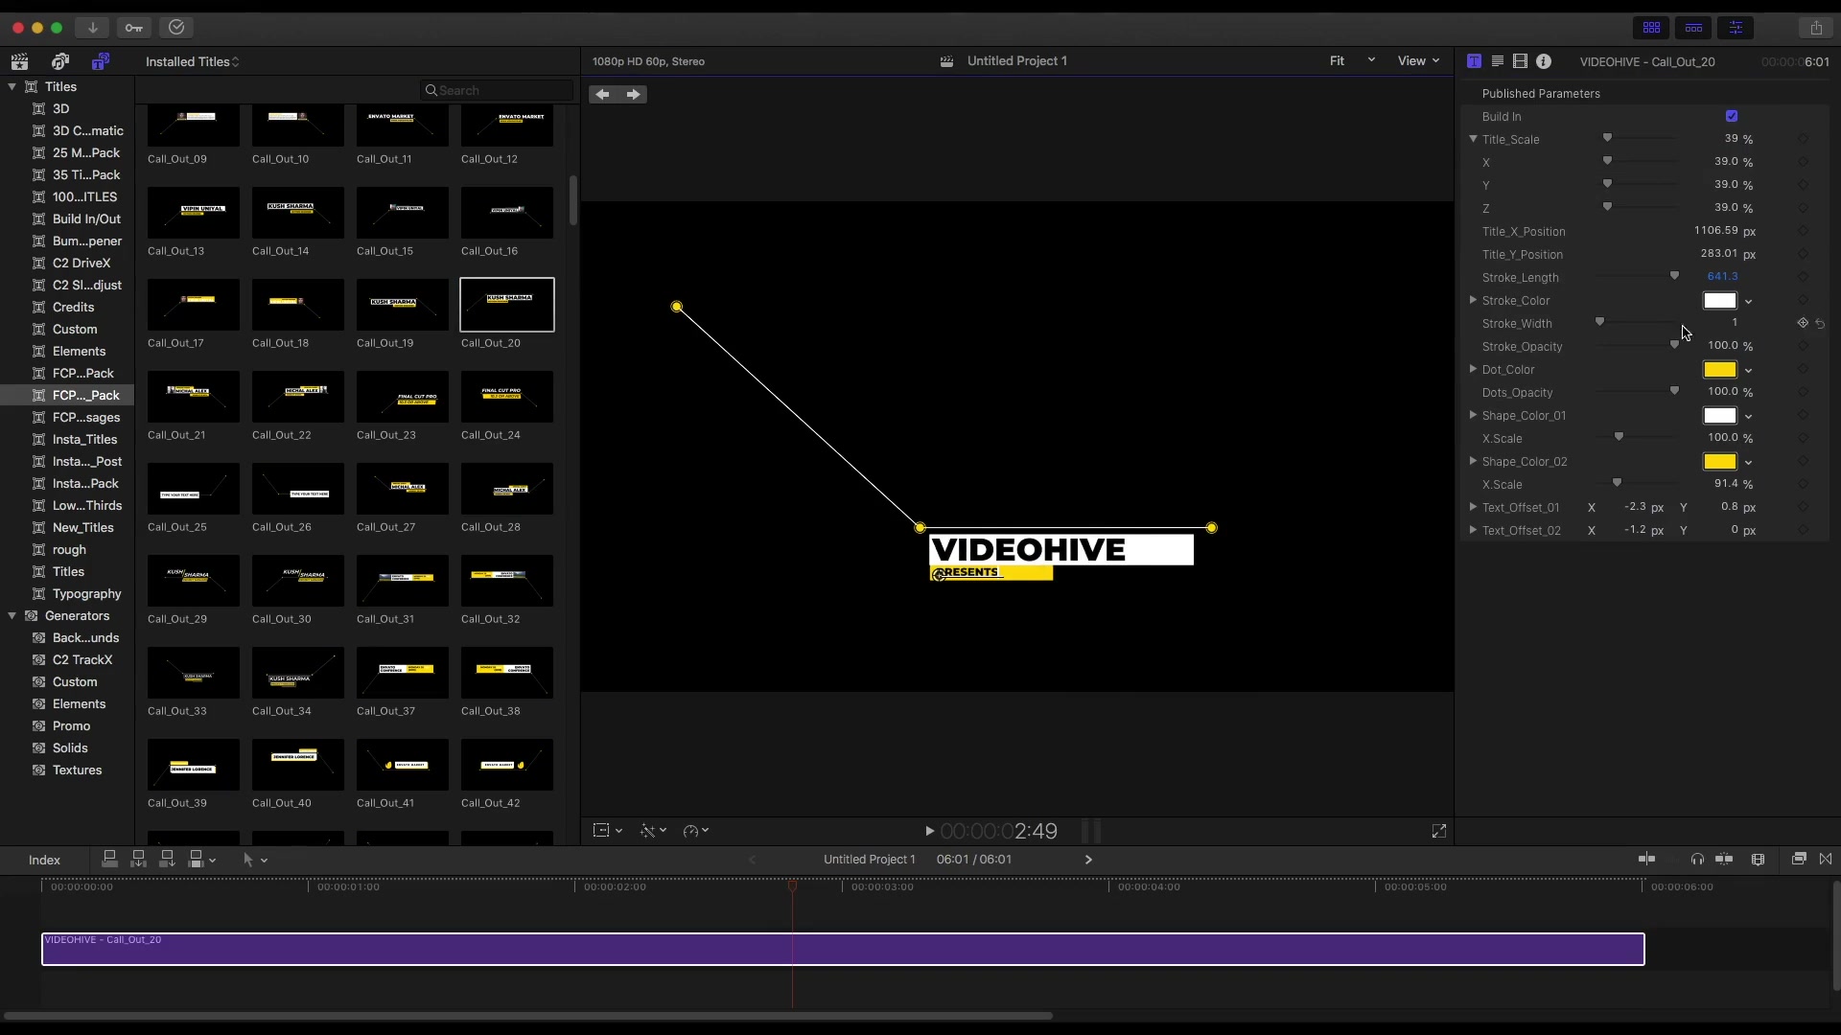1841x1035 pixels.
Task: Open the Text inspector icon
Action: tap(1498, 61)
